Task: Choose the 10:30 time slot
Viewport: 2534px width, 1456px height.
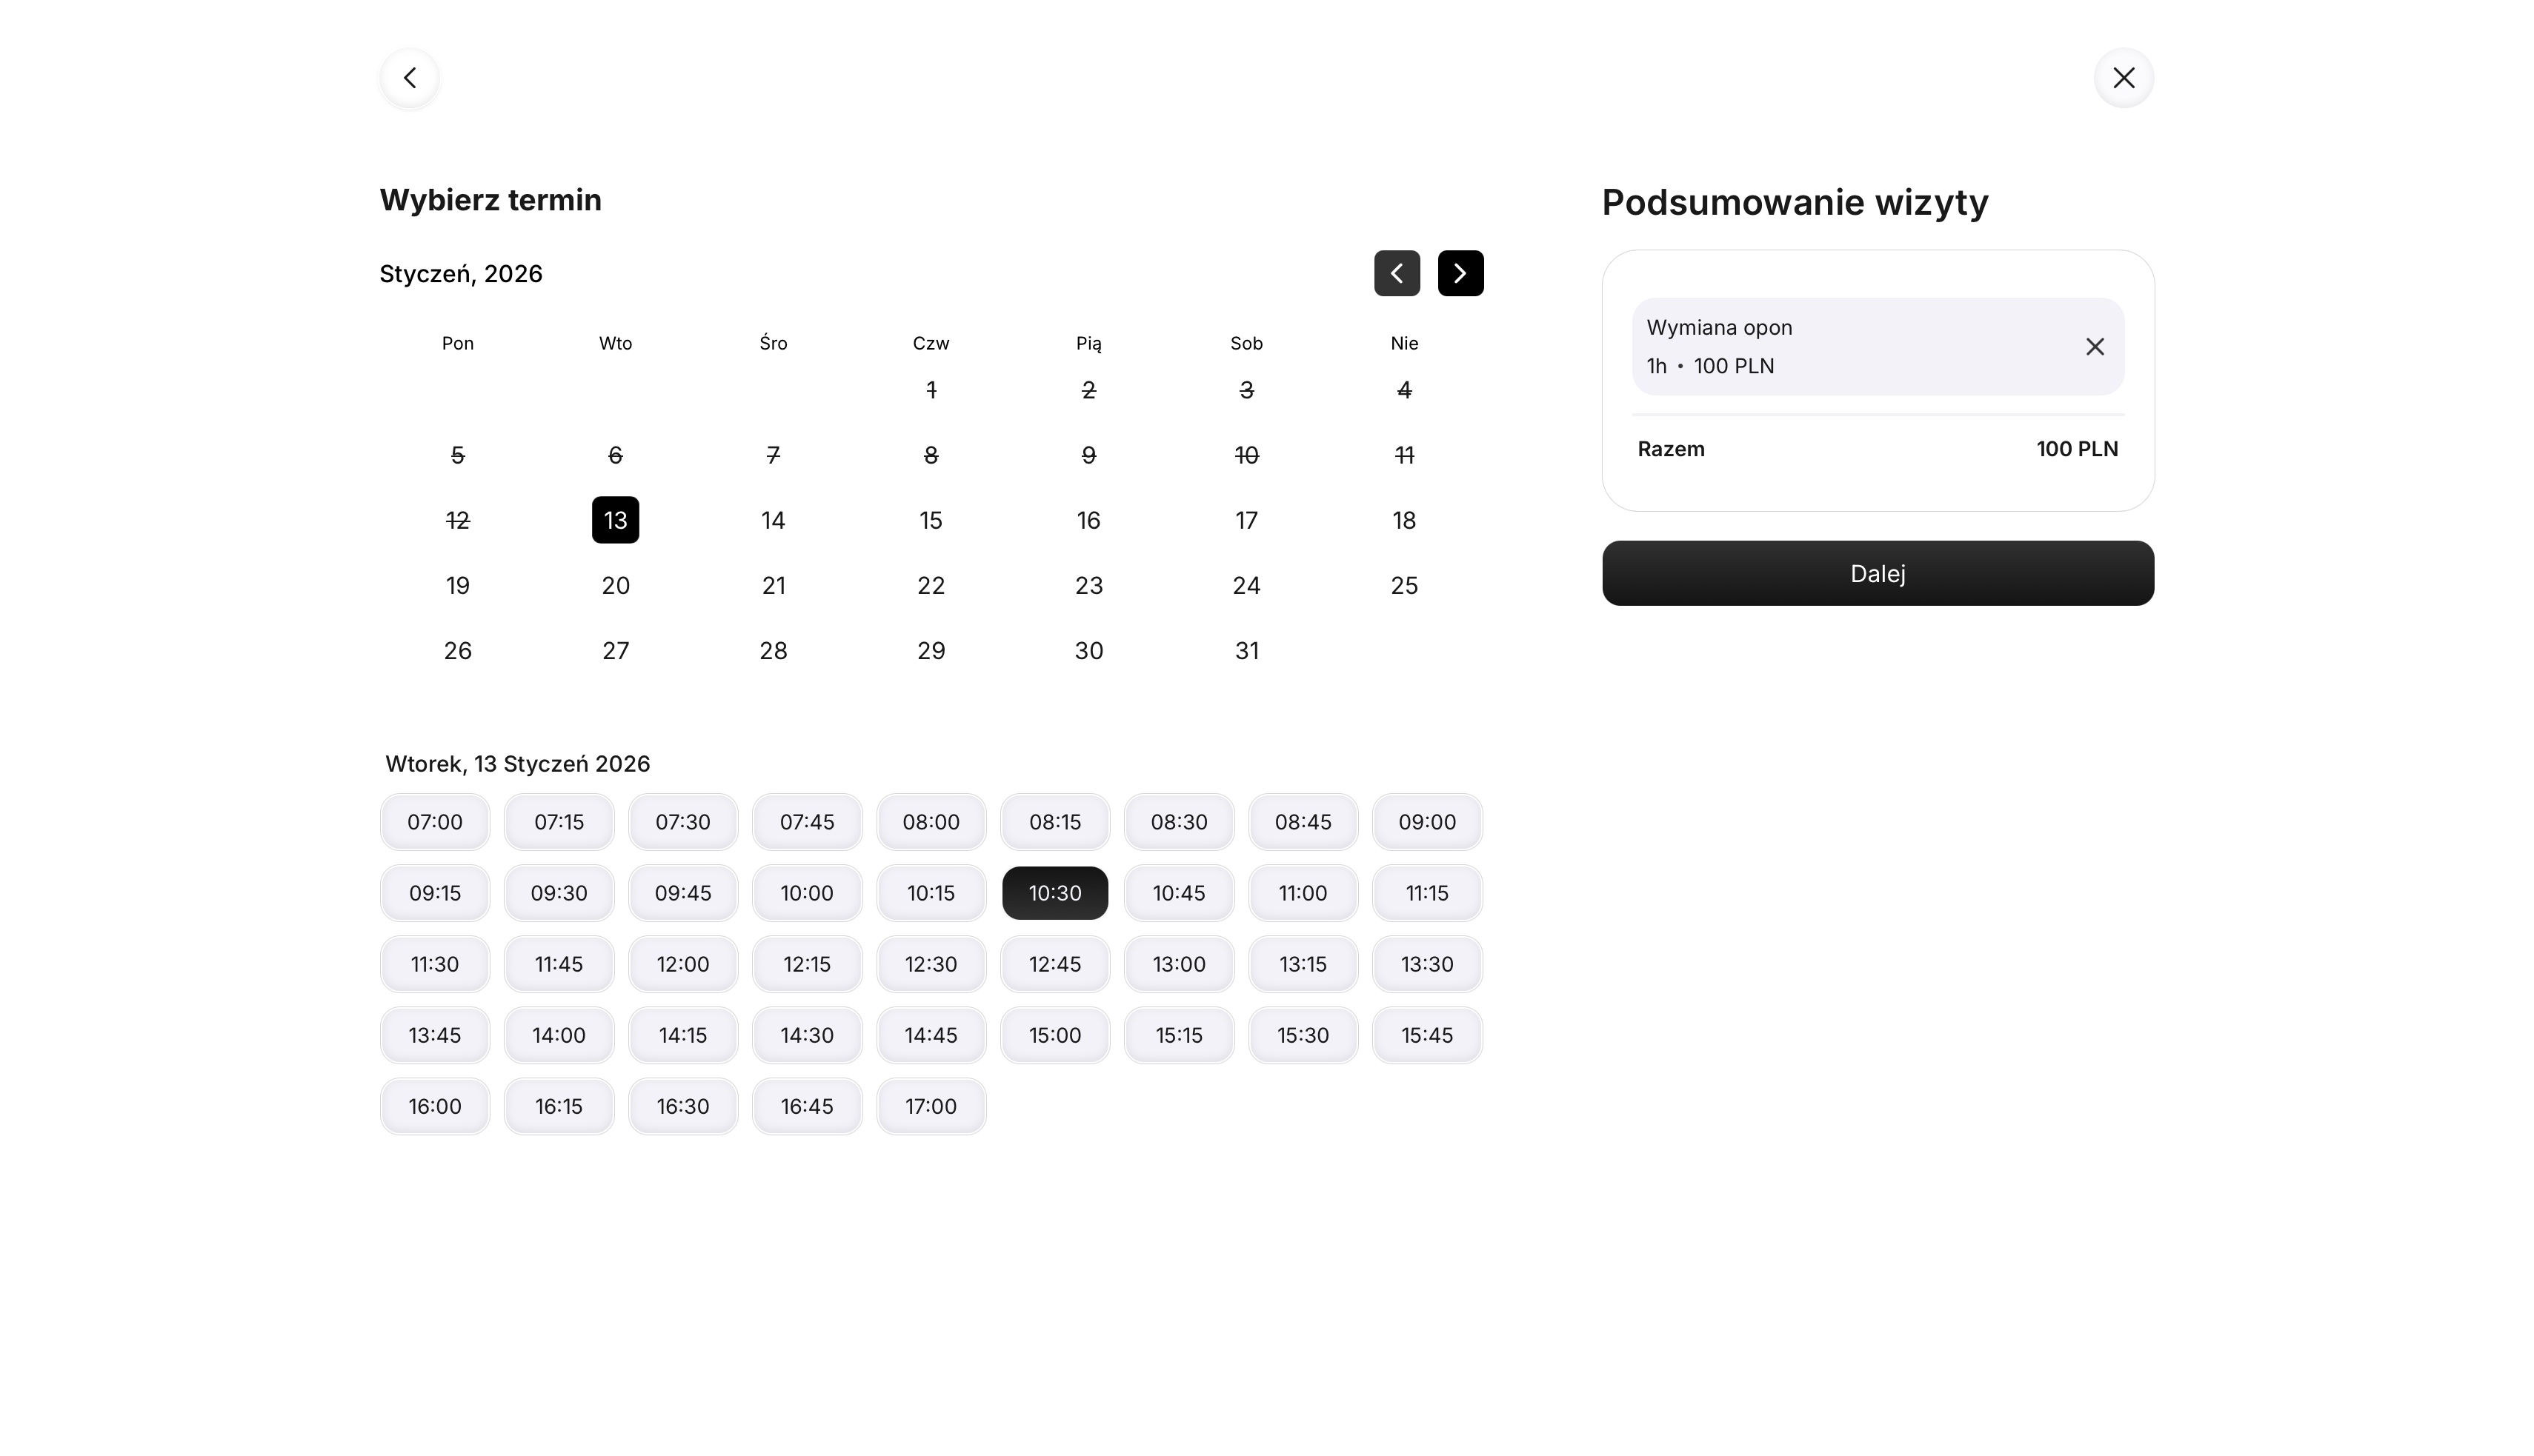Action: (x=1054, y=893)
